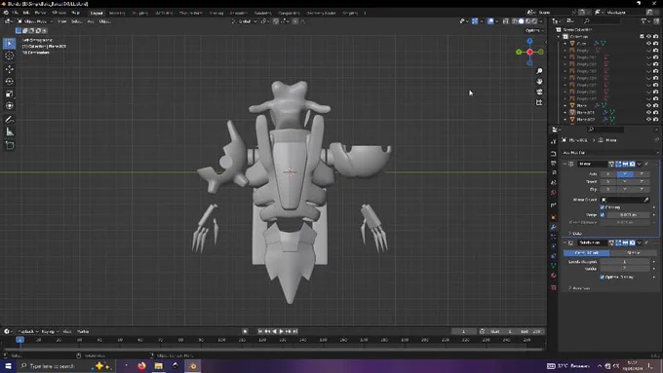This screenshot has width=663, height=373.
Task: Toggle Collection visibility eye icon
Action: point(648,36)
